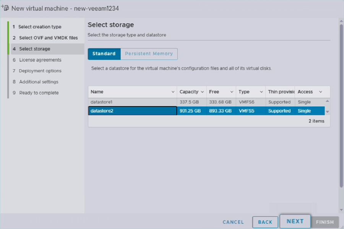The height and width of the screenshot is (229, 344).
Task: Open the Access column dropdown chevron
Action: 320,92
